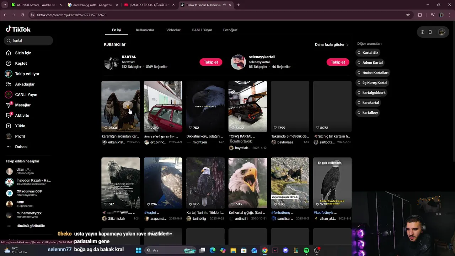
Task: Switch to doritoslu çiğ köfte Google tab
Action: pyautogui.click(x=92, y=5)
